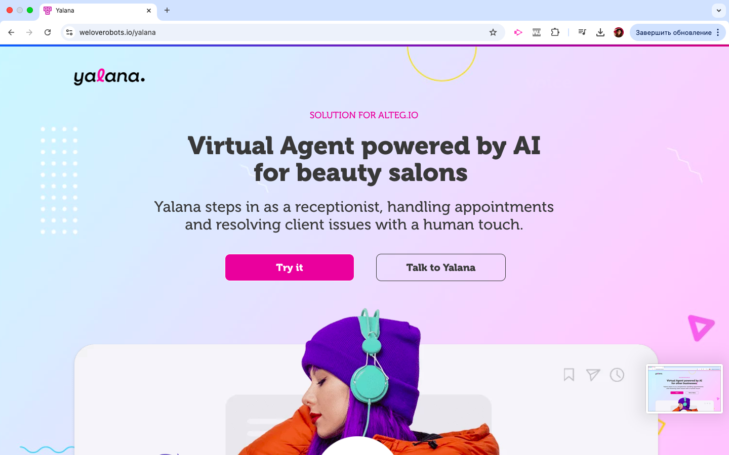Open the user profile avatar
Viewport: 729px width, 455px height.
[x=618, y=32]
